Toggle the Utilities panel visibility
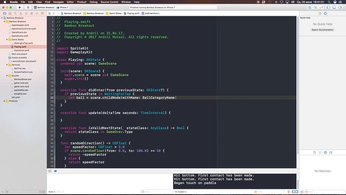The height and width of the screenshot is (195, 346). click(340, 7)
